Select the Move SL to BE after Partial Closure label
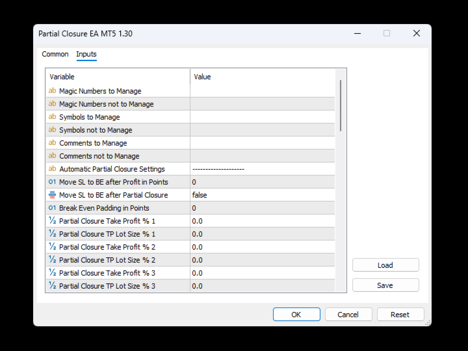Viewport: 468px width, 351px height. pyautogui.click(x=113, y=195)
